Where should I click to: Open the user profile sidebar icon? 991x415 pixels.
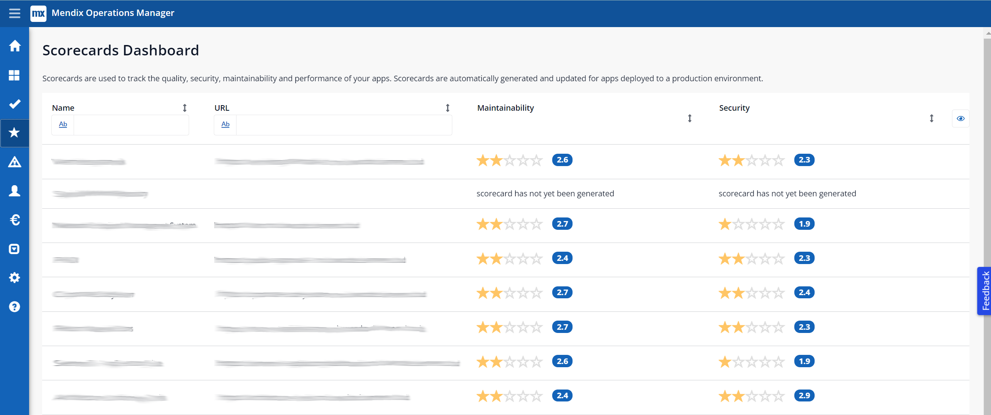click(x=15, y=191)
